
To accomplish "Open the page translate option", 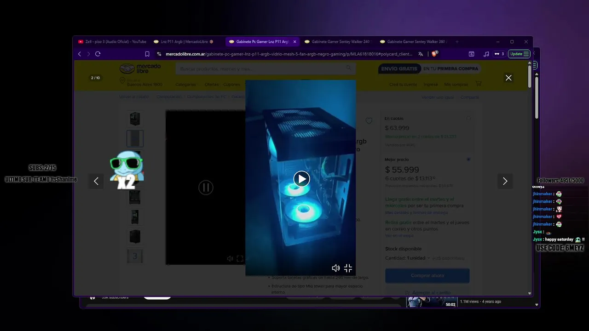I will point(421,54).
